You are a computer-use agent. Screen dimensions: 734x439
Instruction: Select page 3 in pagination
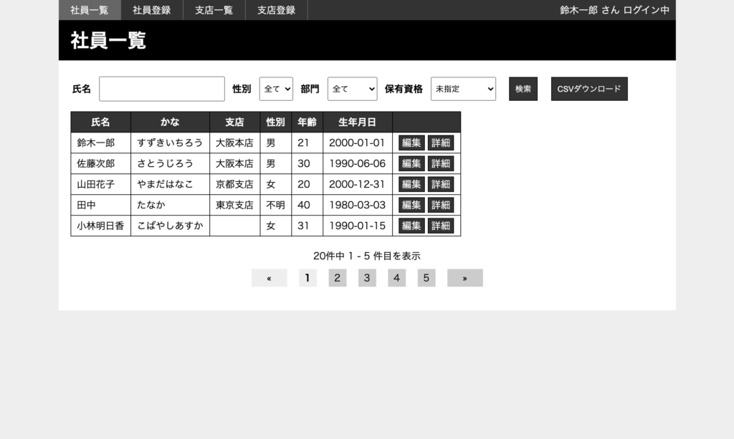coord(366,278)
